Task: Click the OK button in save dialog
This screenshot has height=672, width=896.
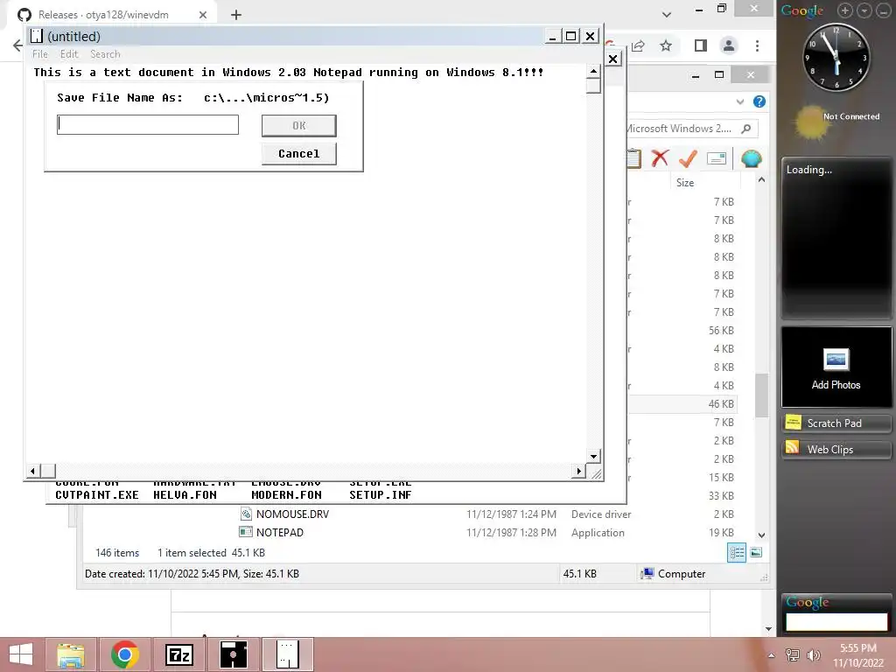Action: 299,126
